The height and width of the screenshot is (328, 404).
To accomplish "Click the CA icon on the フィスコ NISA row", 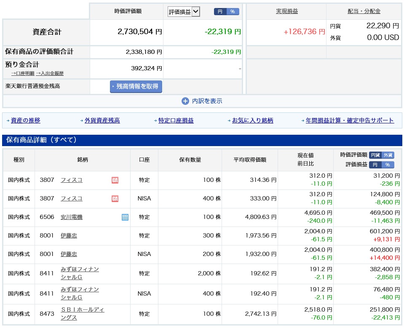I will coord(115,199).
